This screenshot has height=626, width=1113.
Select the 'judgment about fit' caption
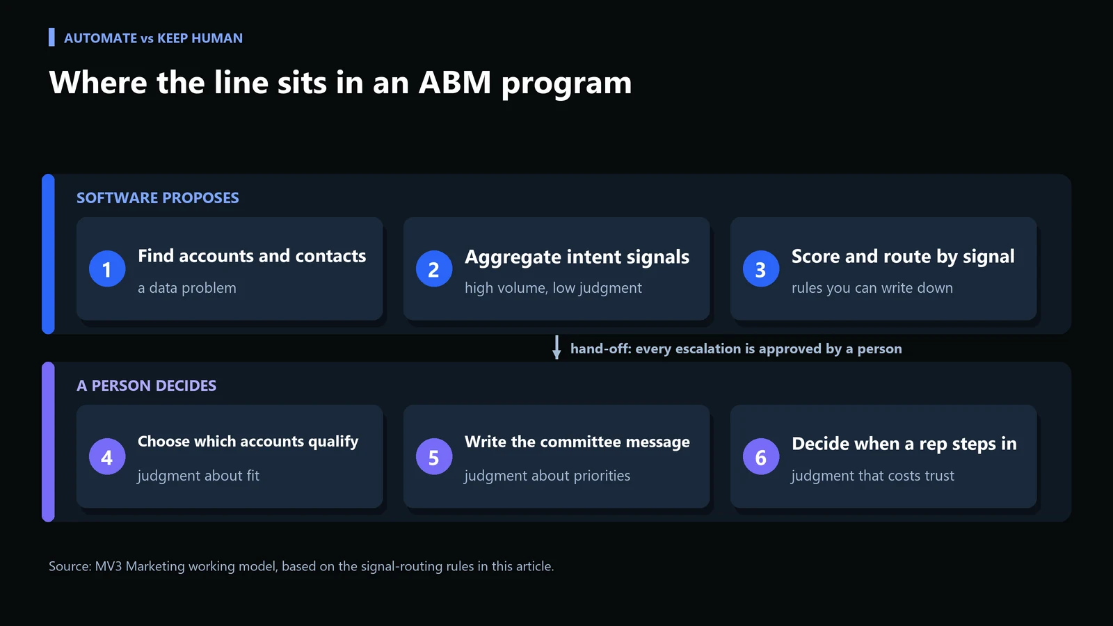[x=198, y=476]
